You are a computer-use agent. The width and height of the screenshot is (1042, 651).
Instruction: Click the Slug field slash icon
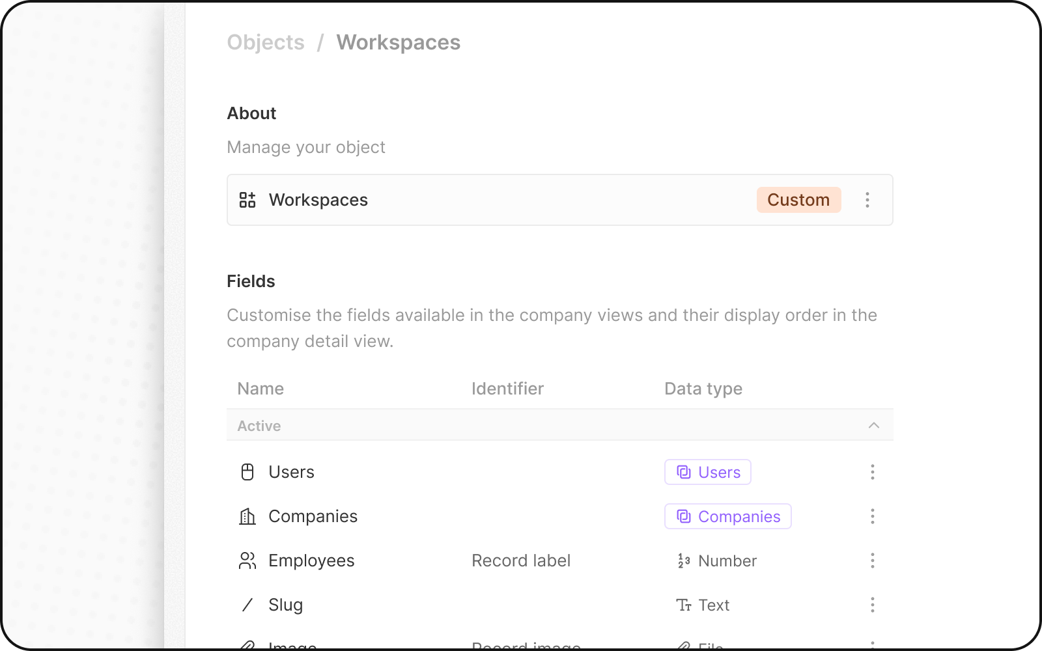click(x=247, y=605)
